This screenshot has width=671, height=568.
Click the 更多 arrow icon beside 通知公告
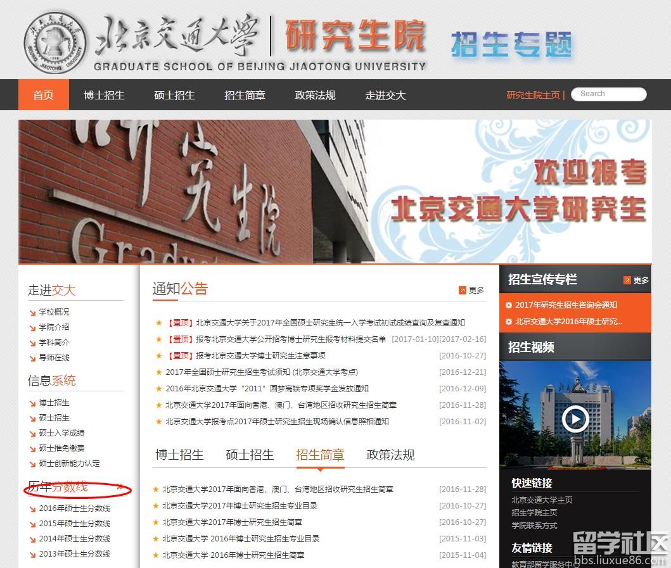[462, 291]
